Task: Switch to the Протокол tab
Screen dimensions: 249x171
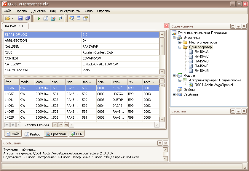Action: 56,134
